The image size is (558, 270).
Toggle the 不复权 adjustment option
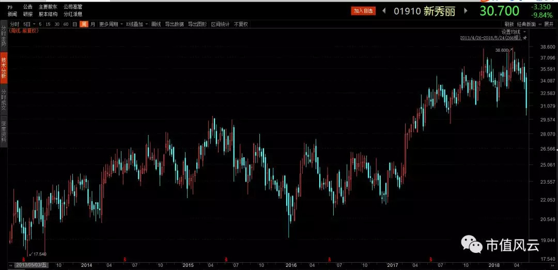tap(241, 24)
